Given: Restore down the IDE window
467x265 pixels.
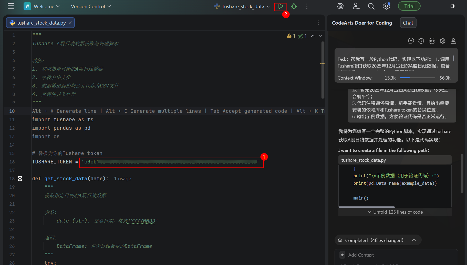Looking at the screenshot, I should [x=452, y=6].
